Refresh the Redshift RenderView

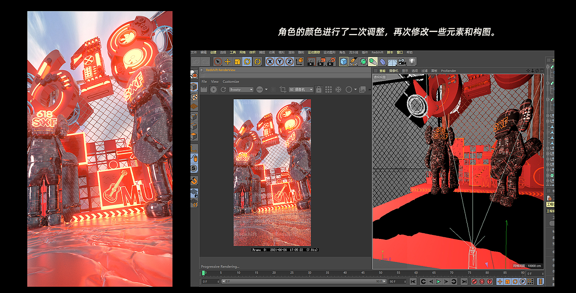(223, 90)
